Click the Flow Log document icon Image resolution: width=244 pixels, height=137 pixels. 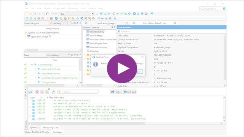pos(88,51)
